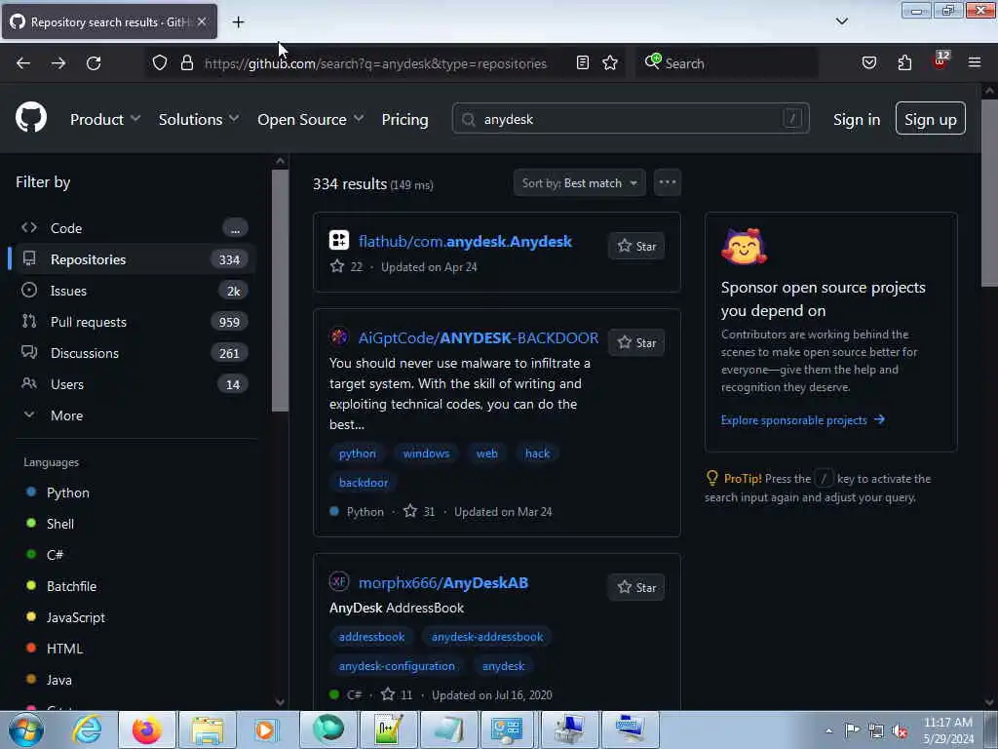Click the windows topic tag
The height and width of the screenshot is (749, 998).
(x=426, y=453)
